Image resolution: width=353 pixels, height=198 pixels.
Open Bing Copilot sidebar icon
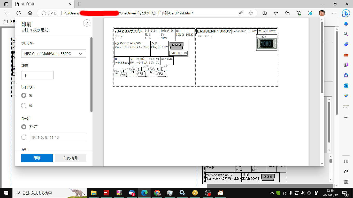(346, 13)
